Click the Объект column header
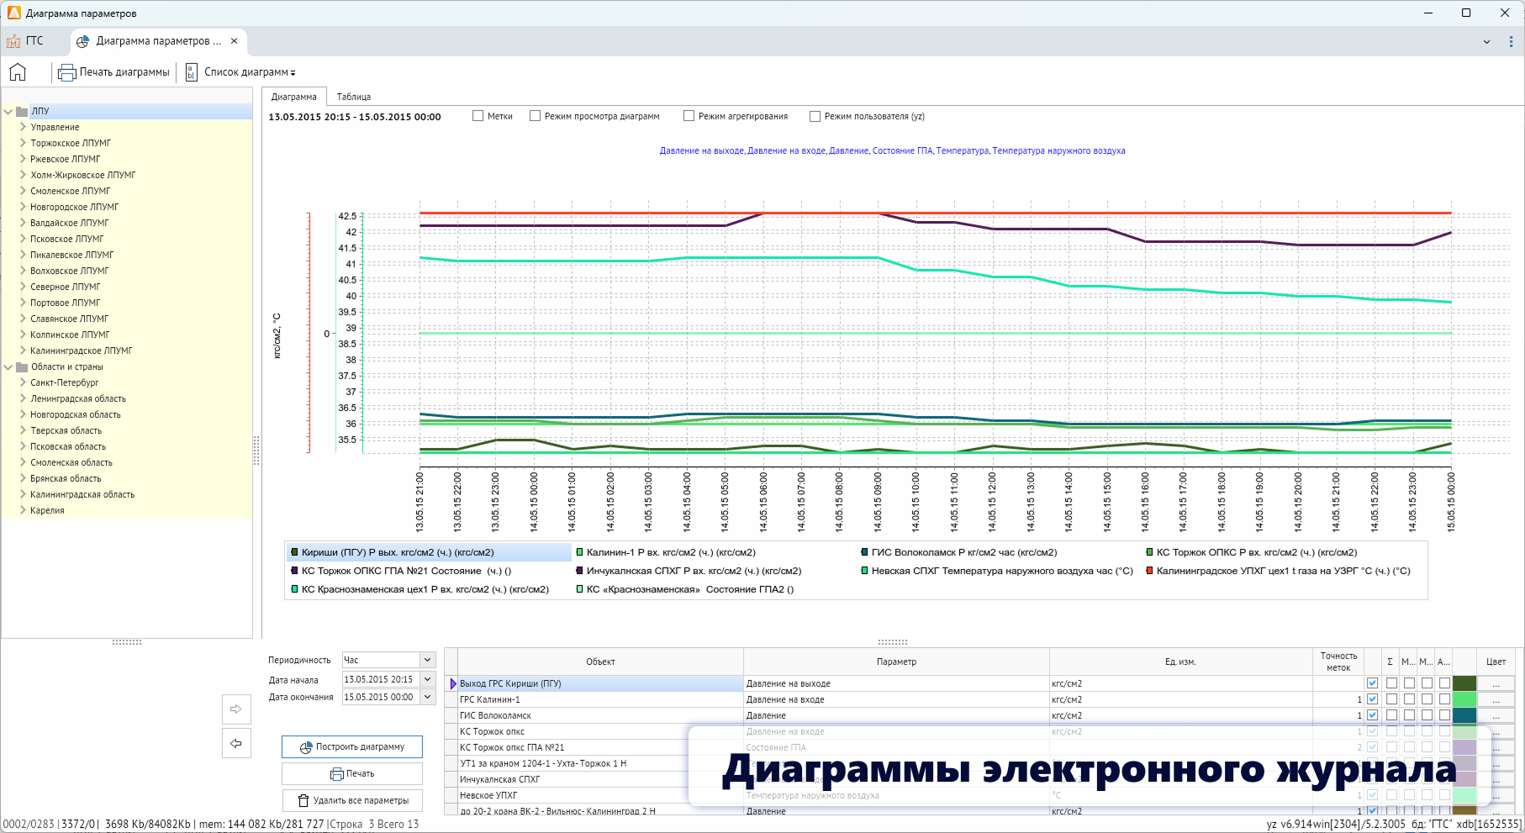 click(x=600, y=662)
